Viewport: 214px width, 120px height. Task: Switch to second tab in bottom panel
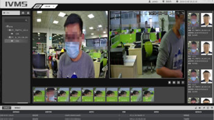[x=17, y=108]
